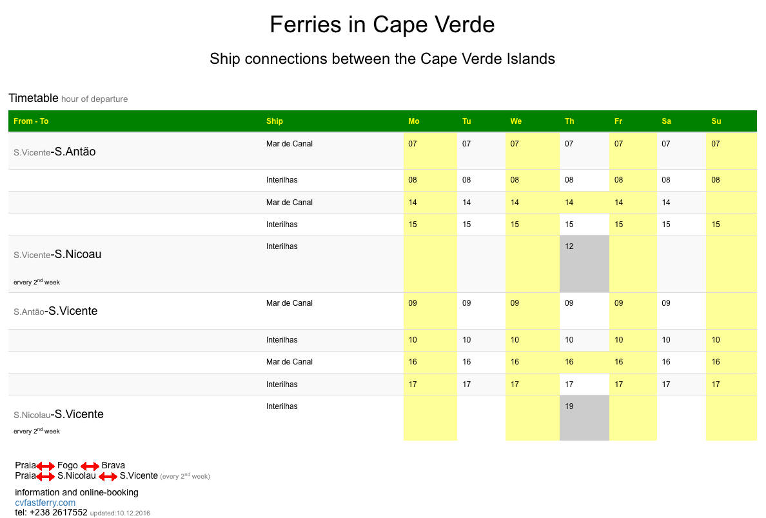Viewport: 766px width, 518px height.
Task: Select the "Mo" day column header
Action: pos(414,121)
